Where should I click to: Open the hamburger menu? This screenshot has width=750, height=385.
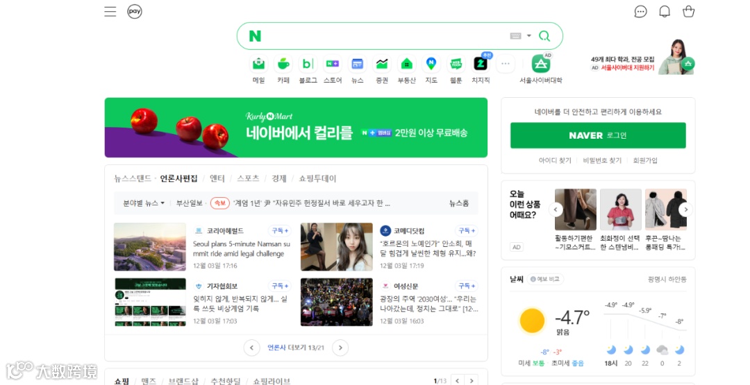point(110,12)
